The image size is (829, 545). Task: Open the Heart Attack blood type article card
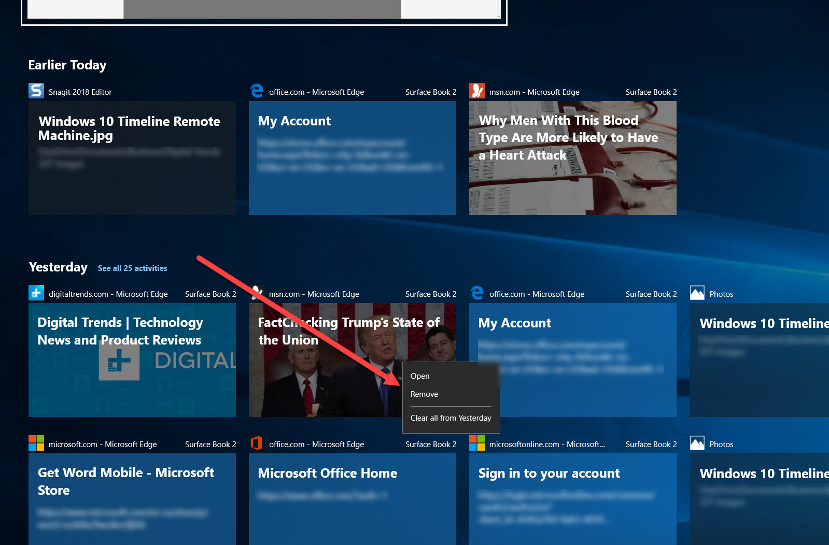point(573,158)
